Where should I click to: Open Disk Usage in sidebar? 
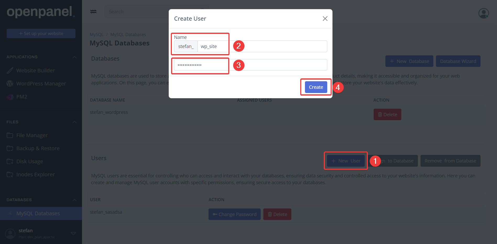tap(30, 161)
